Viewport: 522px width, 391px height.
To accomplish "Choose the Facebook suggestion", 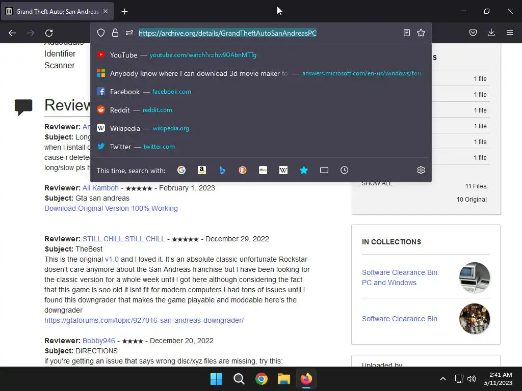I will pos(260,92).
